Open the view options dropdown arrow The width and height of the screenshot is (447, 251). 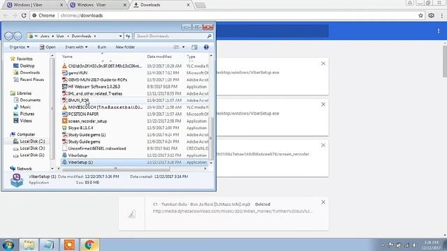pos(183,47)
